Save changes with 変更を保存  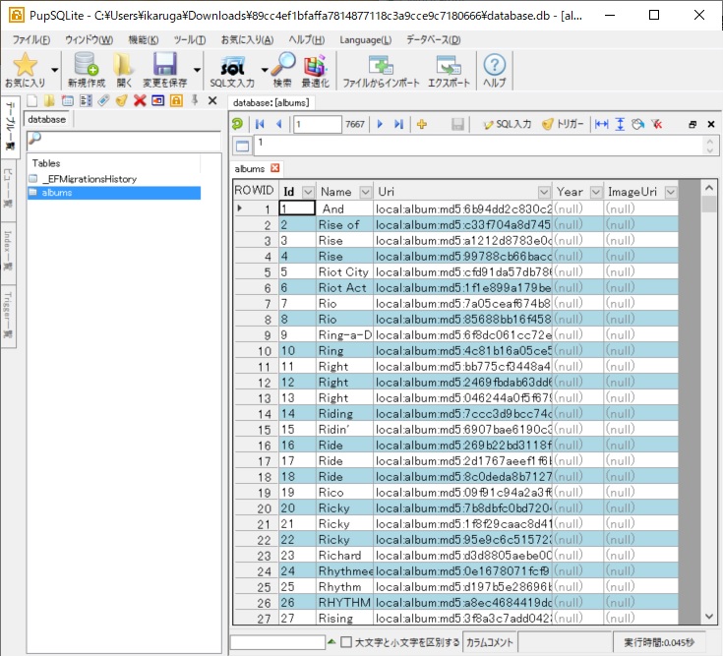(x=164, y=70)
